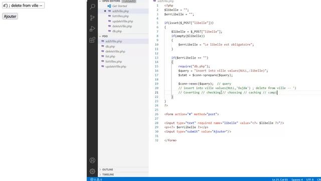Screen dimensions: 321x181
Task: Click the require("db.php") code line
Action: coord(194,66)
